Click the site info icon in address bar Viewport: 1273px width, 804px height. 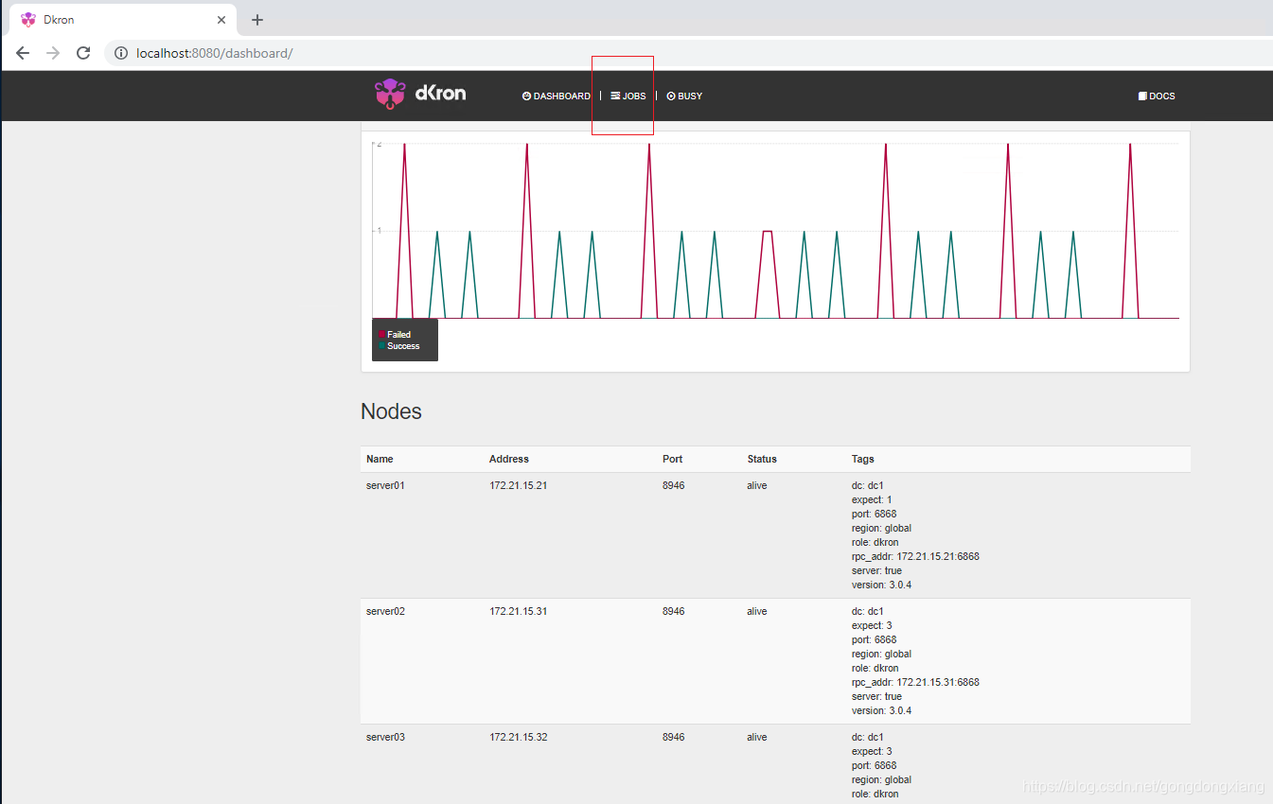pos(121,53)
